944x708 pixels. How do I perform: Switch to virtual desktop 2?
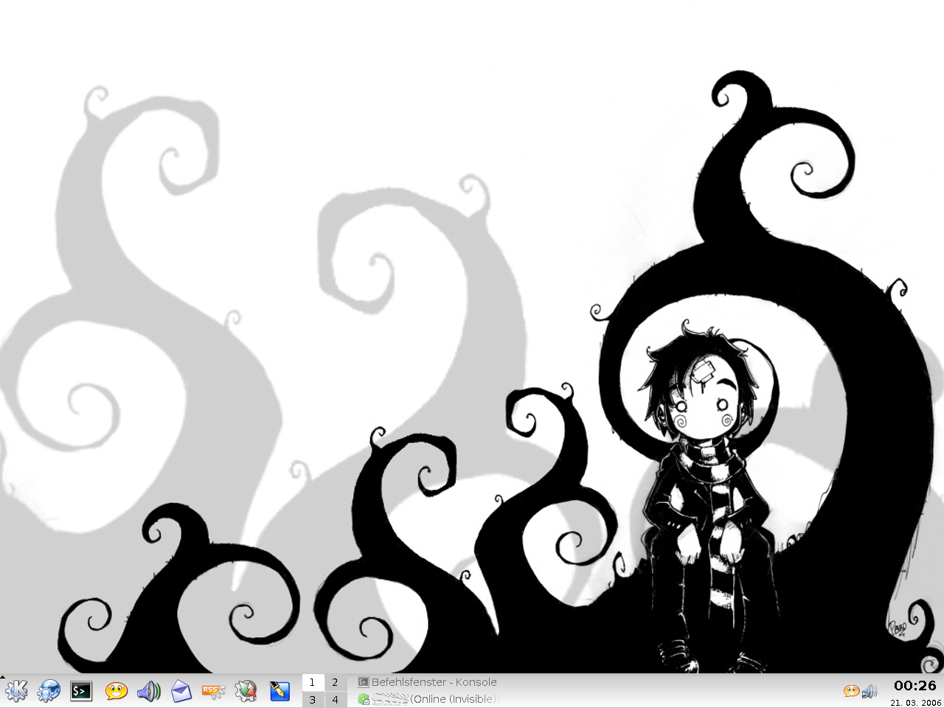click(335, 682)
